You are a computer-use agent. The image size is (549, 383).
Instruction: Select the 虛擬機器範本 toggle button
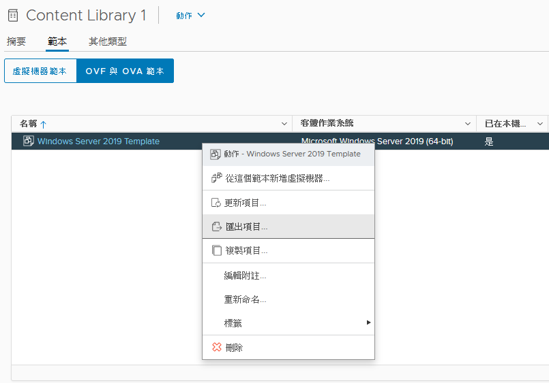[x=40, y=71]
